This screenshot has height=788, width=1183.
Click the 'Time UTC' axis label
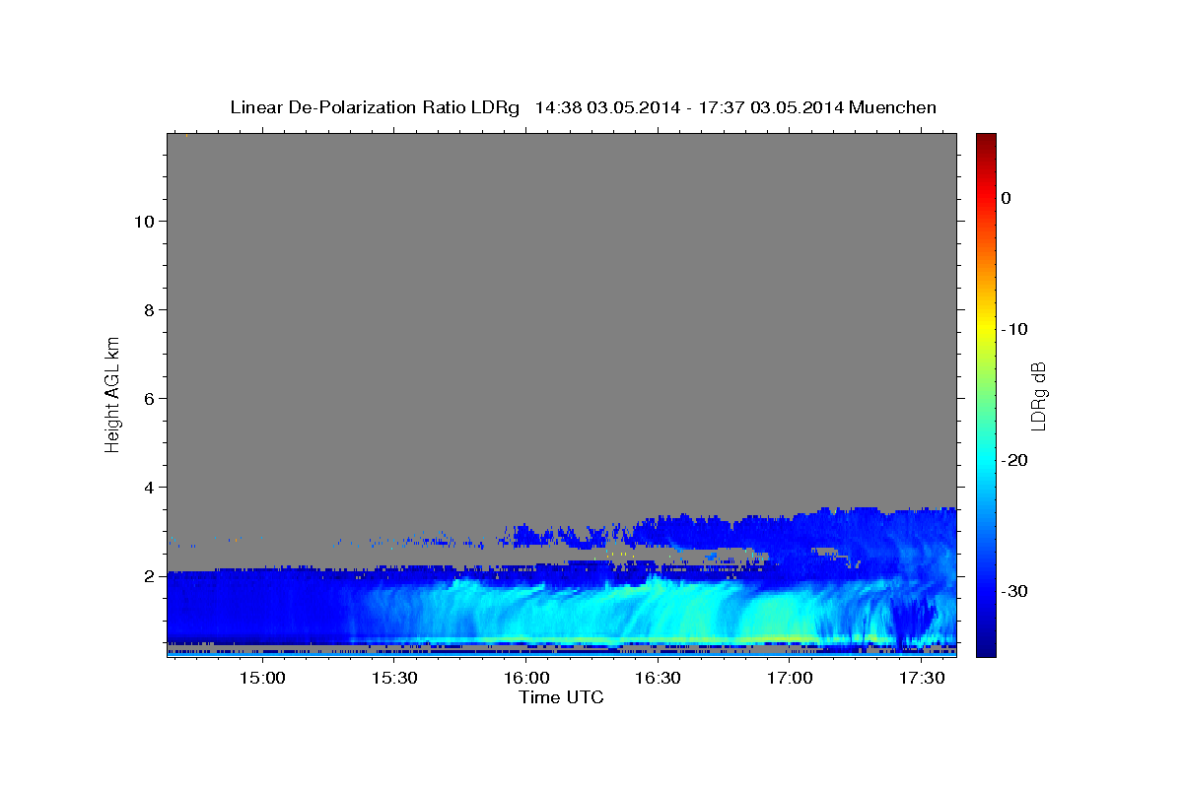pos(561,697)
